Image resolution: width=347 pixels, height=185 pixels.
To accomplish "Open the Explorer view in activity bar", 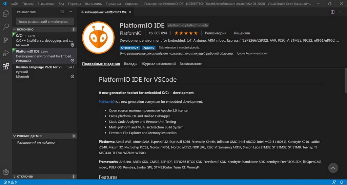I will 6,14.
